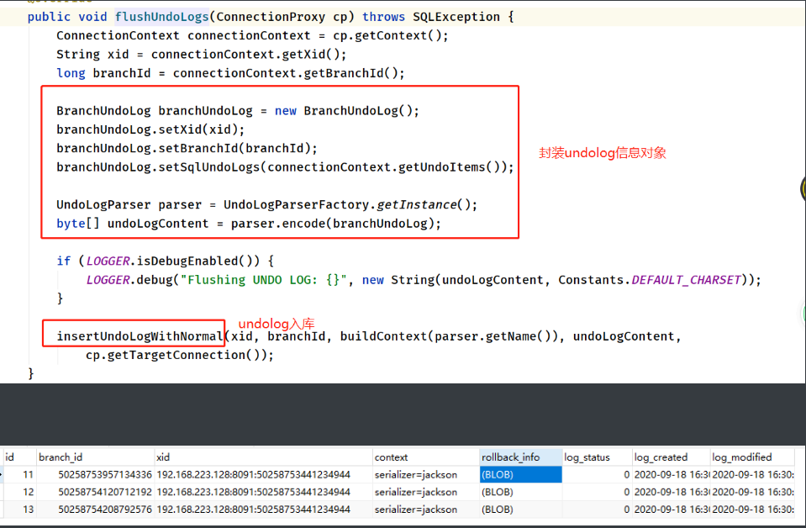This screenshot has height=528, width=806.
Task: Click connectionContext.getBranchId() call
Action: (285, 73)
